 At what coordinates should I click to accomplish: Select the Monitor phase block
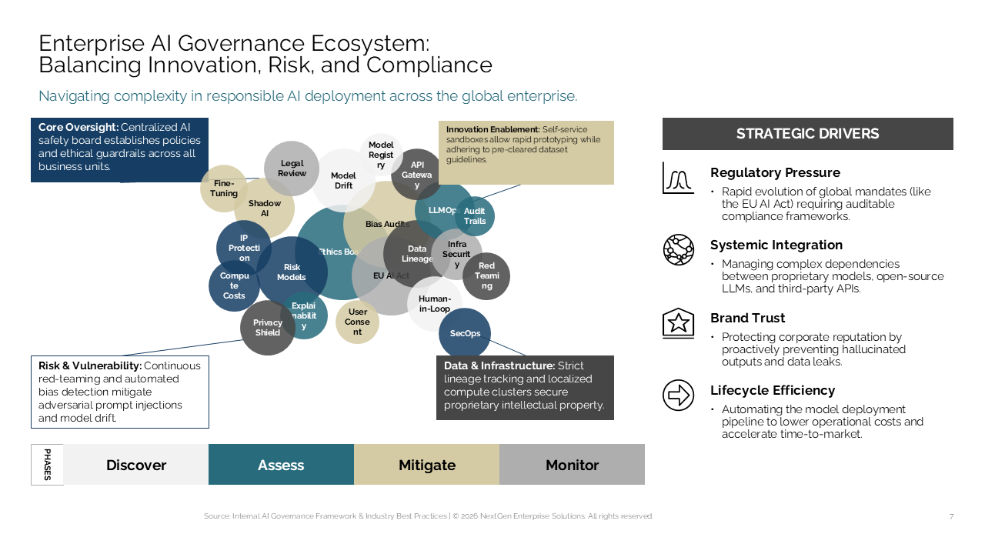point(572,465)
